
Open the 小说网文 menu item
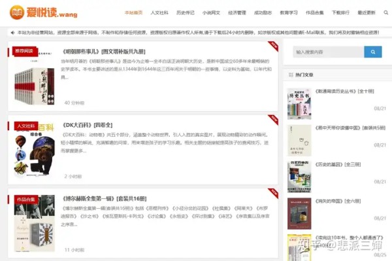point(211,12)
